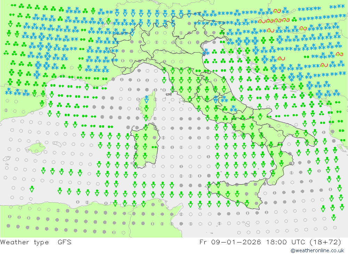
Task: Click the Sicily island on the map
Action: [x=237, y=194]
